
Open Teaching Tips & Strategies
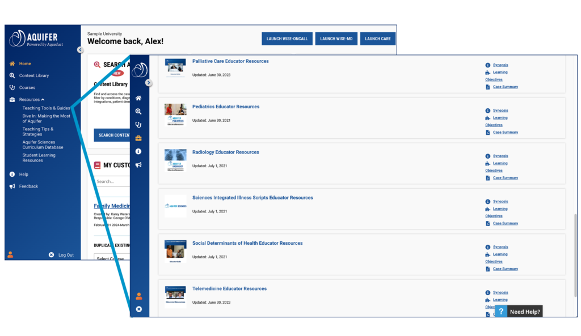38,131
